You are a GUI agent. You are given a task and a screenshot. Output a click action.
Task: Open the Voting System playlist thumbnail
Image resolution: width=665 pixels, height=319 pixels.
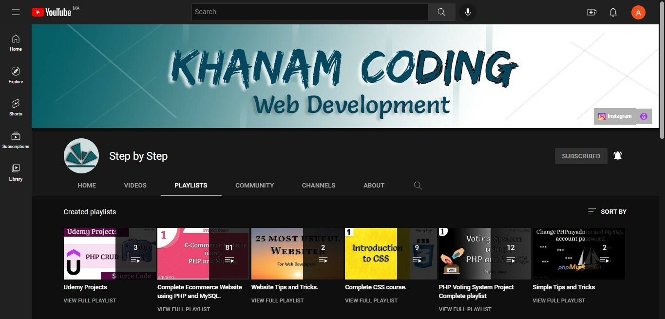click(485, 254)
